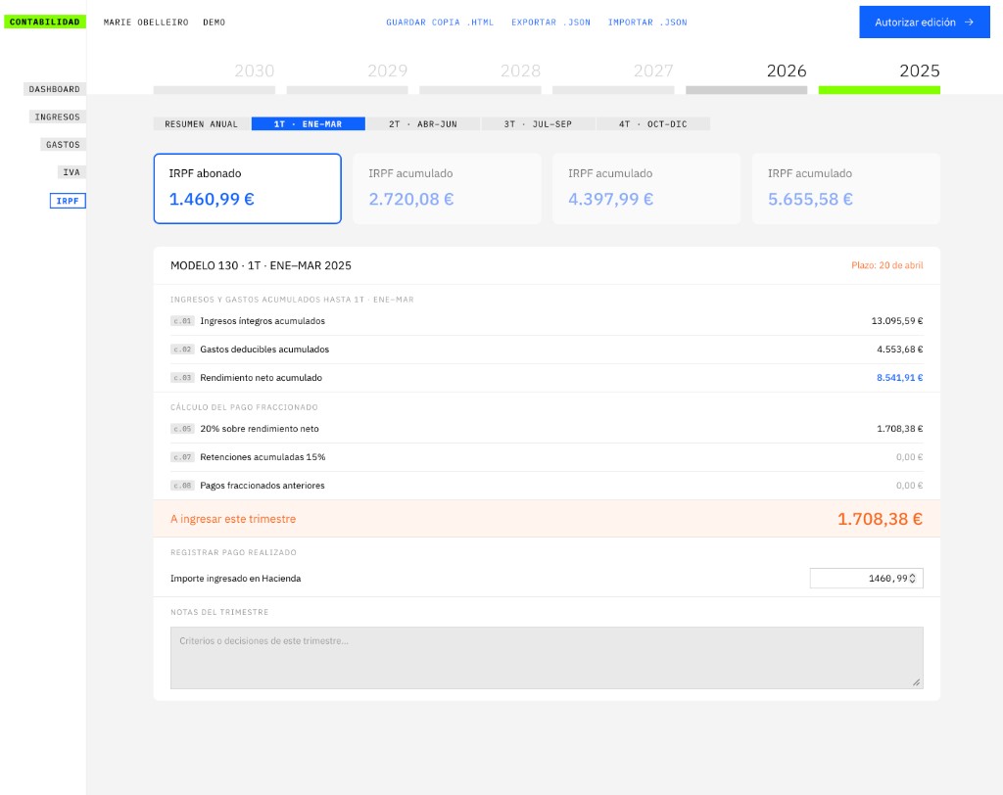Switch to year 2029
The height and width of the screenshot is (795, 1003).
[348, 77]
